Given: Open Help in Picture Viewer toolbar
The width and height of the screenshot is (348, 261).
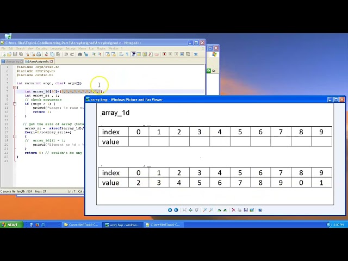Looking at the screenshot, I should pos(260,210).
